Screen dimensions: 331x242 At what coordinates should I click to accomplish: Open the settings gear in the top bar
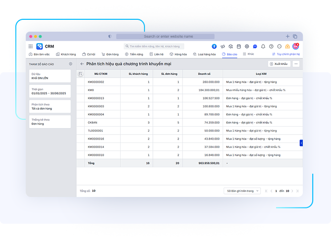(247, 46)
